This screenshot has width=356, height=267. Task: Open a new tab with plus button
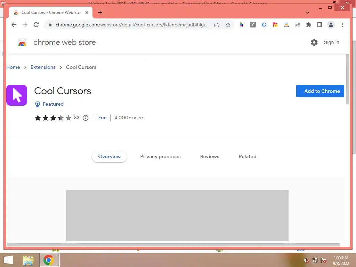point(100,13)
